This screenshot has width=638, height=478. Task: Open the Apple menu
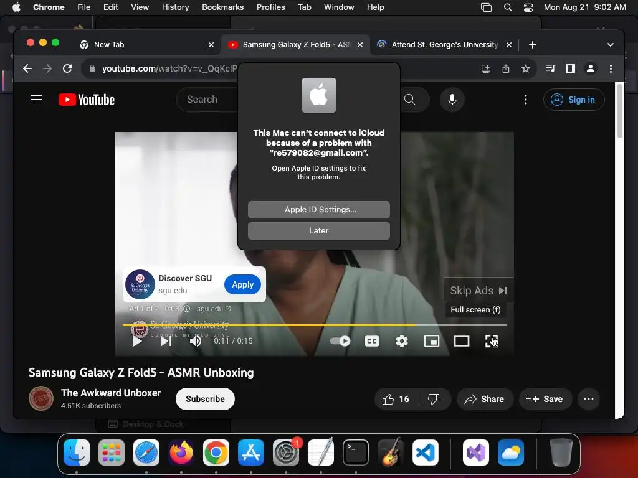(x=16, y=7)
